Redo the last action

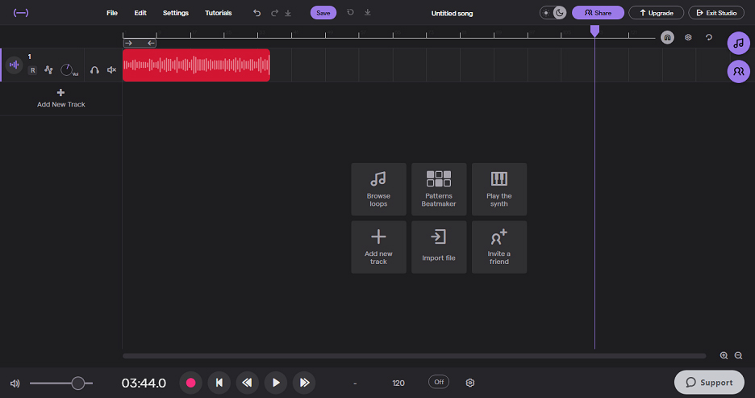point(274,13)
